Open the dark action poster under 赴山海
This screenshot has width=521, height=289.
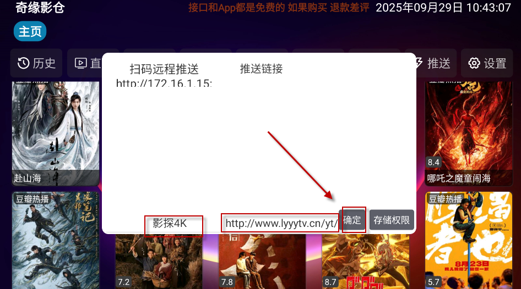[56, 240]
